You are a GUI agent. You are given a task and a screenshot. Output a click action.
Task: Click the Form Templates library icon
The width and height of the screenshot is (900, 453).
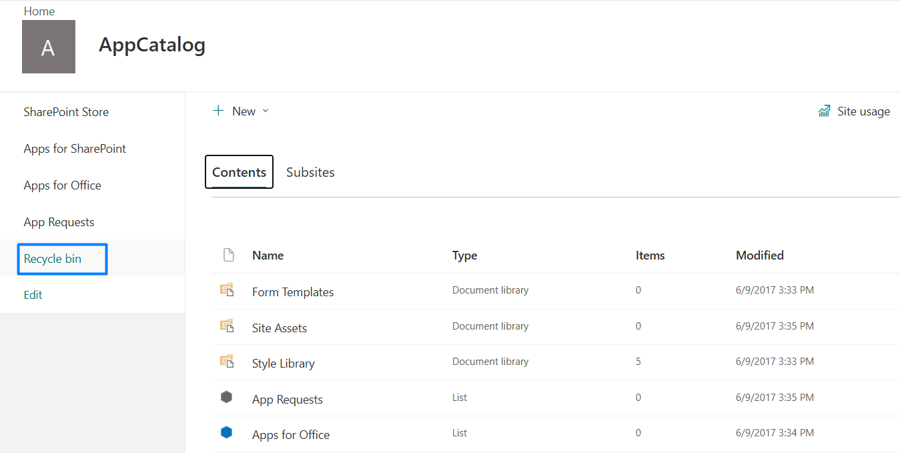pos(227,290)
